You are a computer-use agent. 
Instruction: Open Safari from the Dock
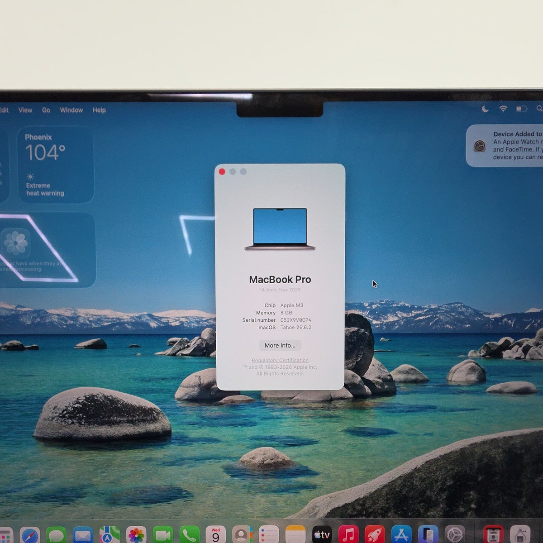point(30,536)
